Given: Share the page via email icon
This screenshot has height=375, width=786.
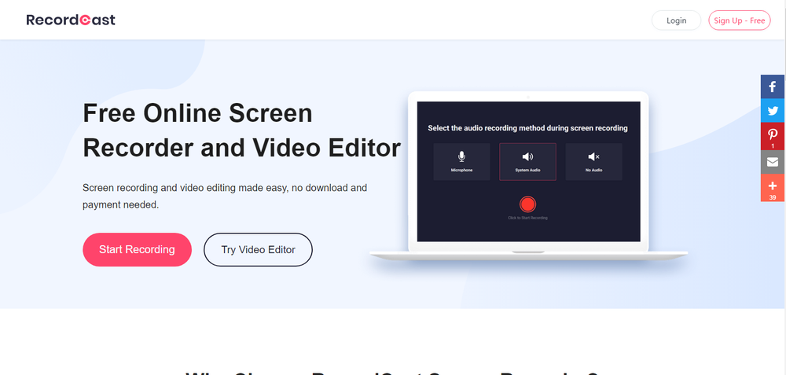Looking at the screenshot, I should point(773,163).
